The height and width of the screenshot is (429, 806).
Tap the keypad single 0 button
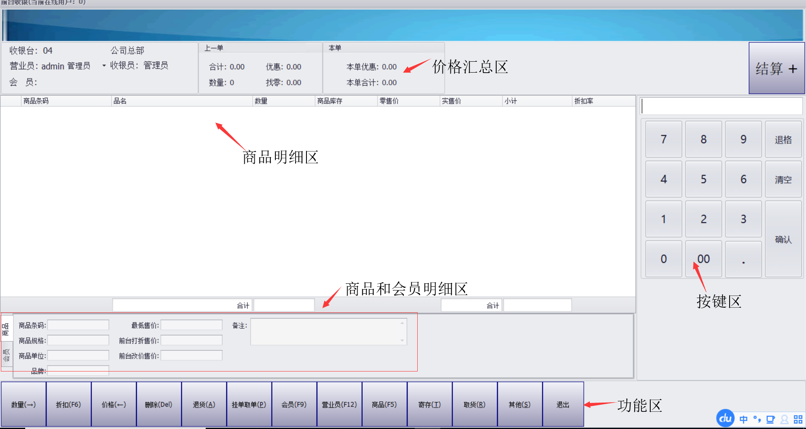[x=664, y=259]
